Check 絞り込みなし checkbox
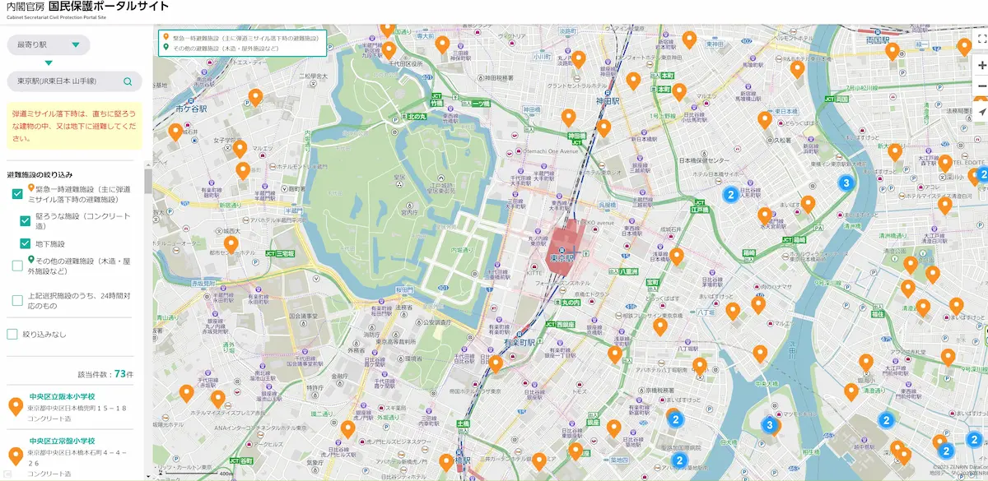988x481 pixels. coord(12,334)
